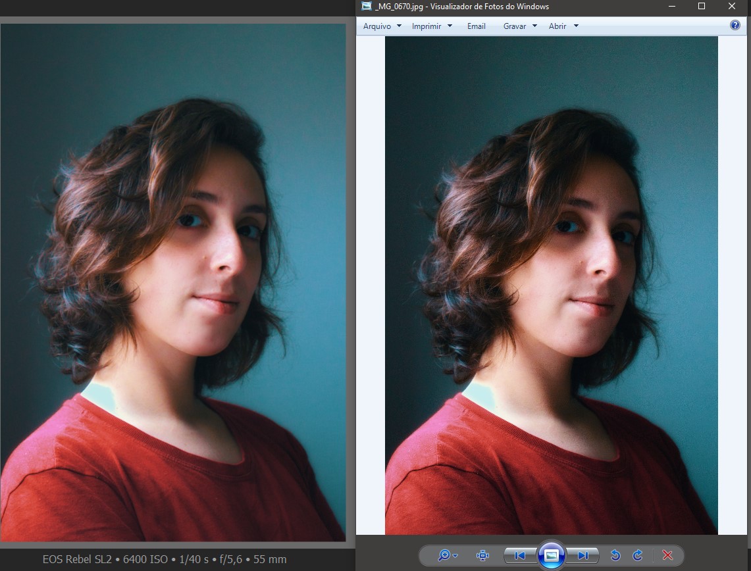The width and height of the screenshot is (751, 571).
Task: Open help via the question mark icon
Action: coord(735,25)
